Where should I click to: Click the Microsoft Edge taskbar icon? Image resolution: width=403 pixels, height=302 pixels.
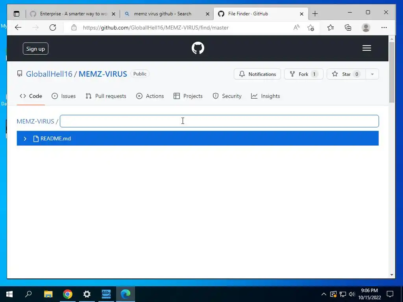(x=126, y=294)
